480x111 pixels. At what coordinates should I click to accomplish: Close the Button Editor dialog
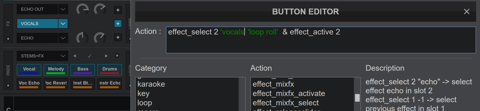coord(466,11)
